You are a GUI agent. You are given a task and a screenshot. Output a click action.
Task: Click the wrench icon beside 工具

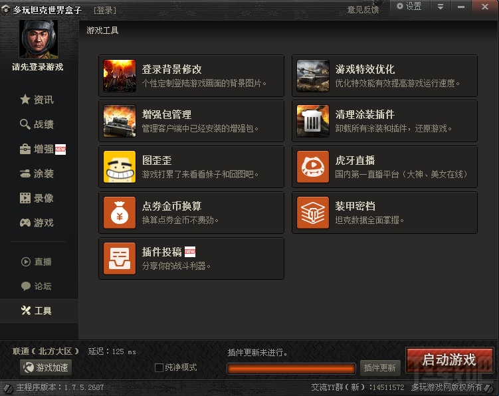click(26, 310)
